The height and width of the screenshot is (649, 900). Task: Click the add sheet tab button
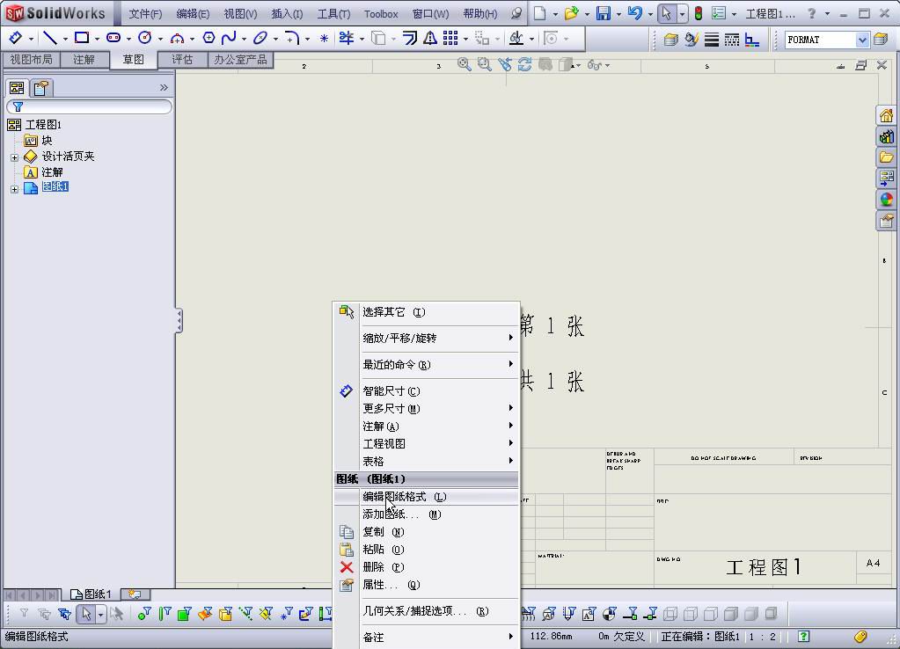pos(135,594)
